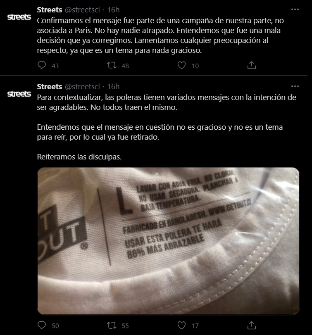Retweet the first tweet with 48 retweets
The image size is (312, 335).
tap(112, 65)
